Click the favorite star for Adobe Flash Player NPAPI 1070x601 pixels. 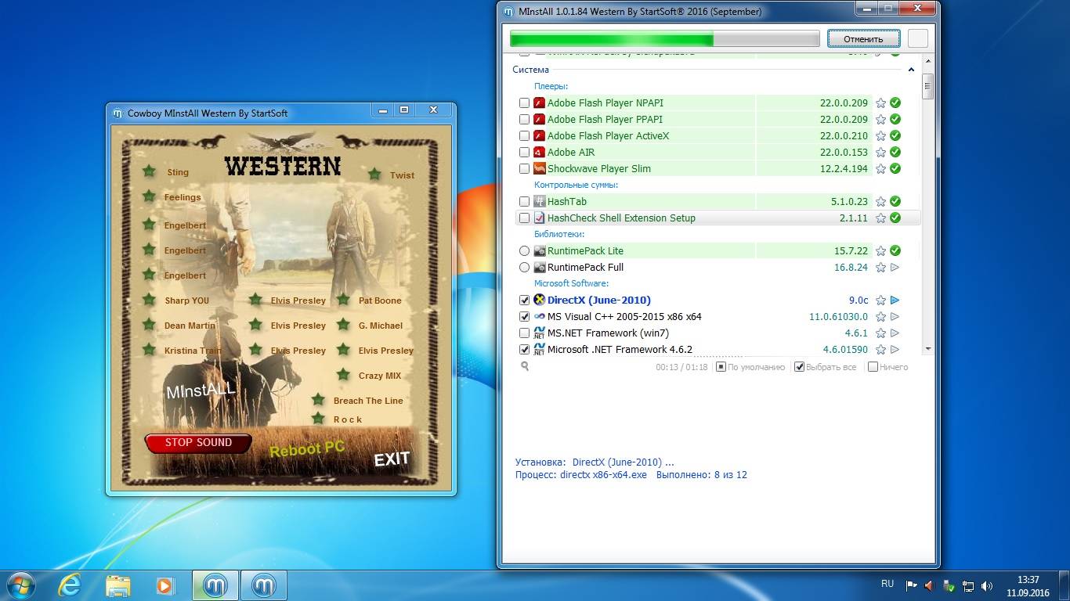coord(880,103)
